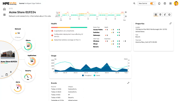Open the help question mark icon

[x=165, y=4]
